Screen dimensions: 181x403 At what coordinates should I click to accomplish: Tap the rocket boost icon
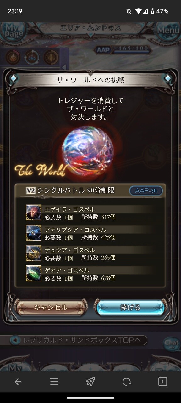[90, 382]
